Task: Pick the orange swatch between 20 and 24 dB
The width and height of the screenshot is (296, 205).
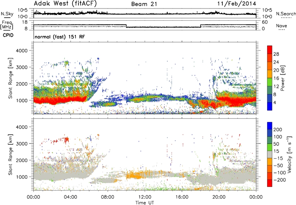Action: pos(270,66)
